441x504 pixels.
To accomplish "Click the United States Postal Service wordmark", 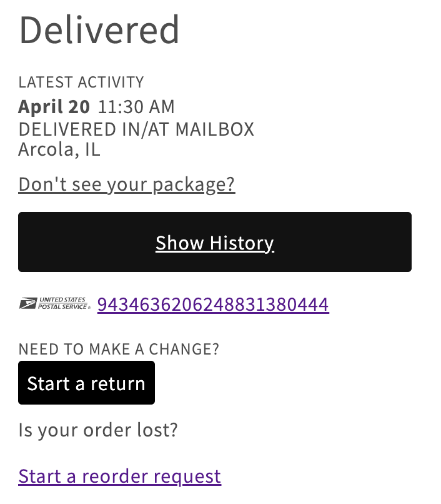I will click(x=64, y=304).
